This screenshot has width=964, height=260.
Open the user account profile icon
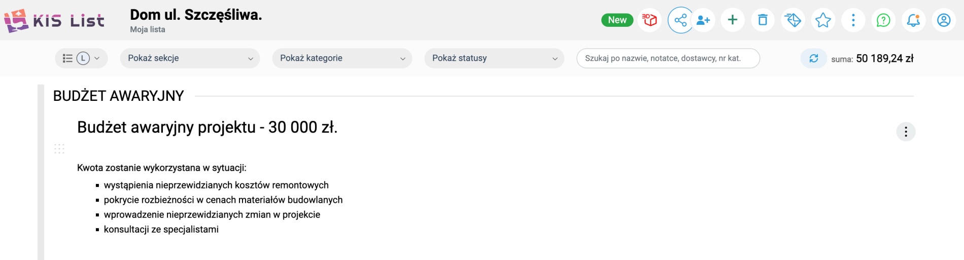(x=944, y=20)
